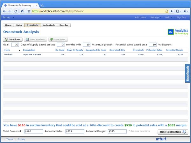This screenshot has width=191, height=143.
Task: Open the browser home page icon
Action: click(x=22, y=11)
